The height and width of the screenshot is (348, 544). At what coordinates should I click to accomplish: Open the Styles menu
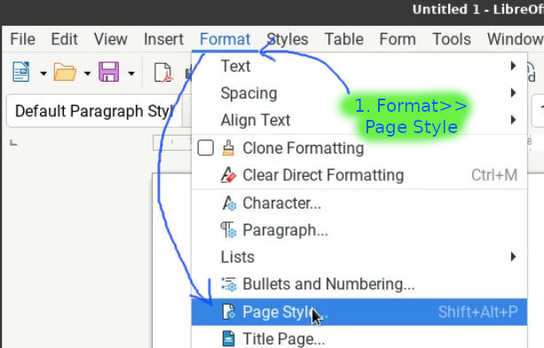click(288, 39)
